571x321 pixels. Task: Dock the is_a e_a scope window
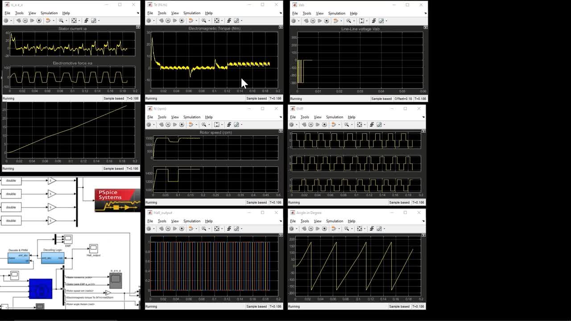click(x=138, y=13)
